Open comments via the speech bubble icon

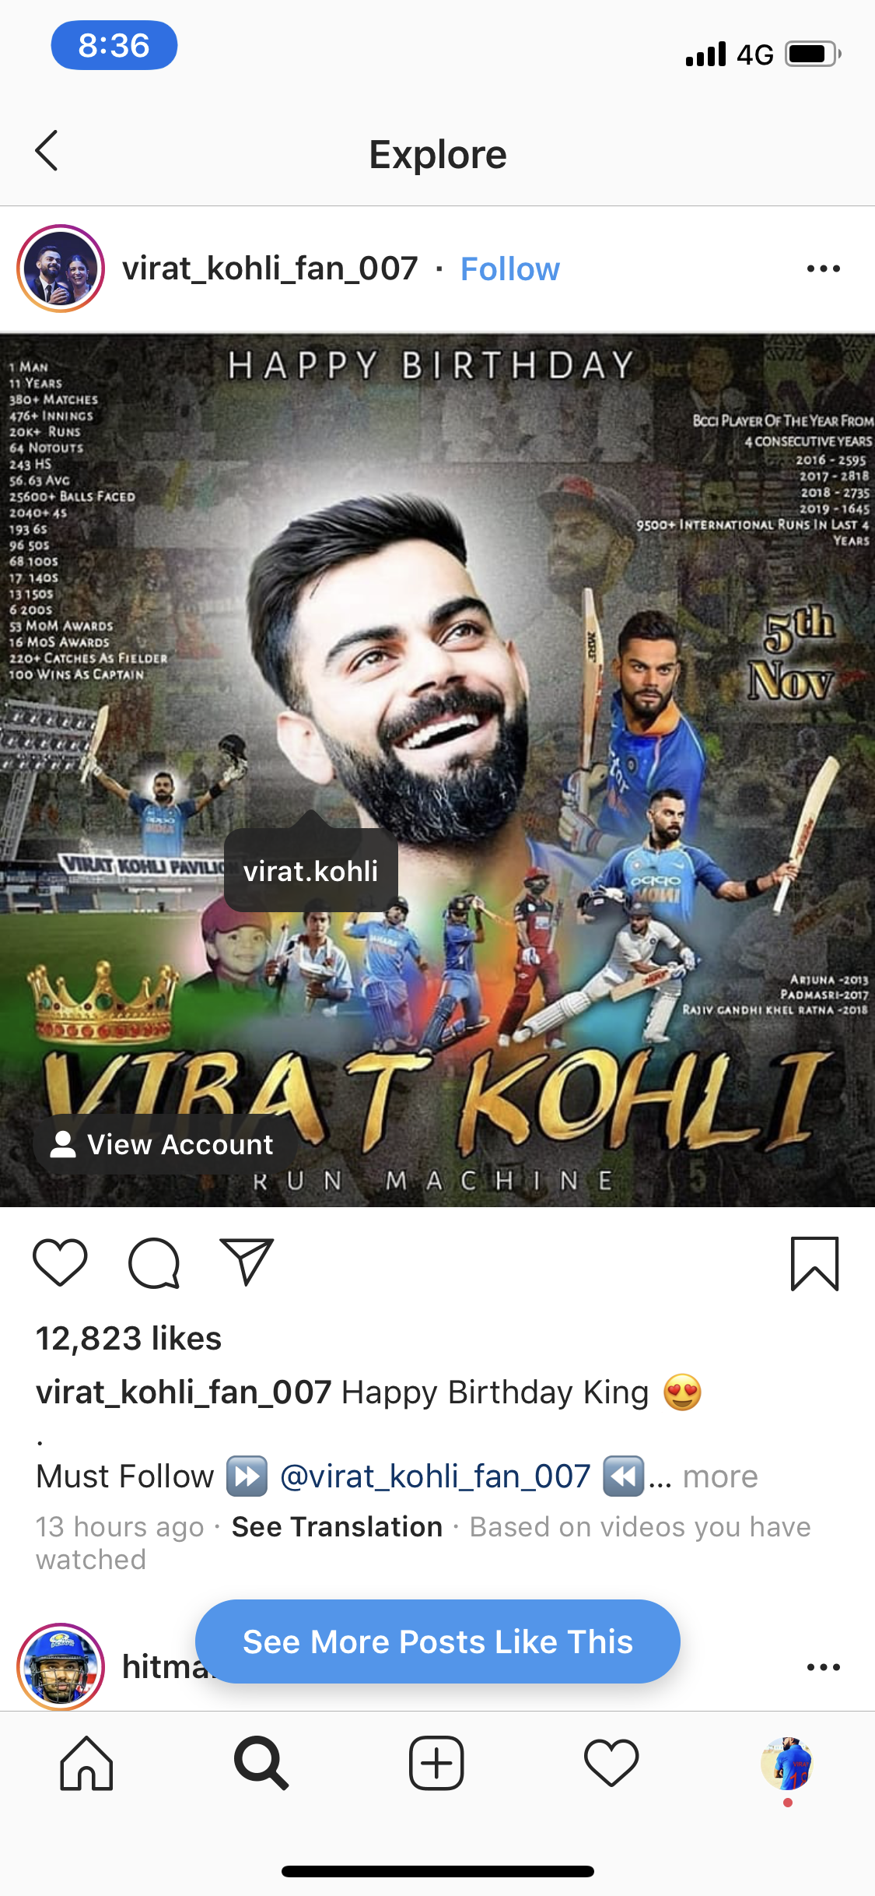[154, 1262]
